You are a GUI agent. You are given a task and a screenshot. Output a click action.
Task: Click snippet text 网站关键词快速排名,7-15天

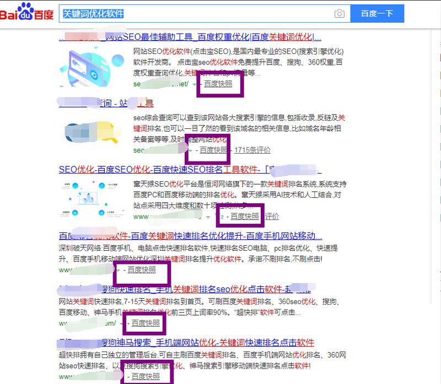pyautogui.click(x=200, y=307)
